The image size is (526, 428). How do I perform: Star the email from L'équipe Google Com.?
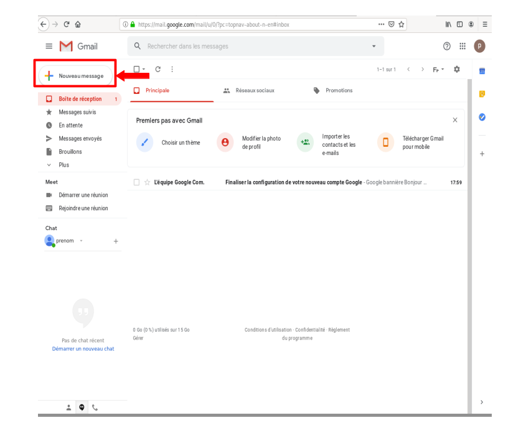pyautogui.click(x=148, y=182)
